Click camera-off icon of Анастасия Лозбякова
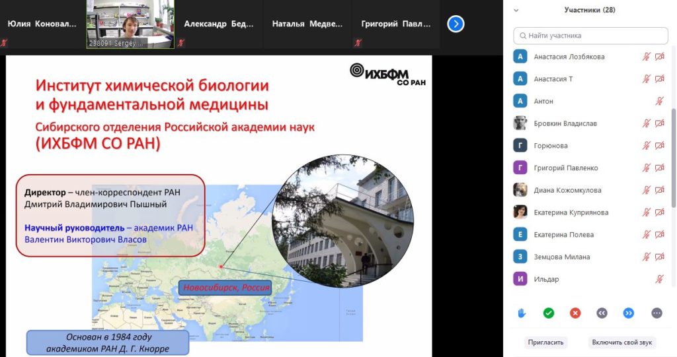The height and width of the screenshot is (357, 677). point(660,57)
